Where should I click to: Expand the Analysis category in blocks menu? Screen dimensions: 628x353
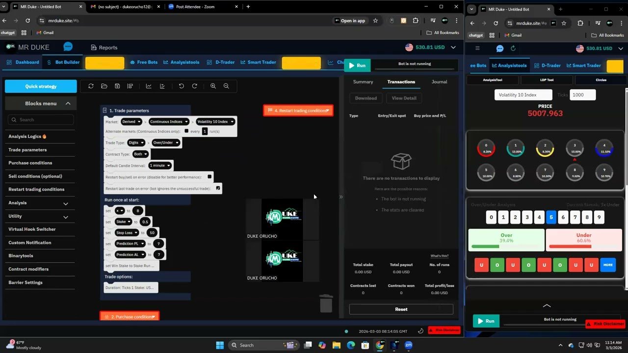(66, 203)
